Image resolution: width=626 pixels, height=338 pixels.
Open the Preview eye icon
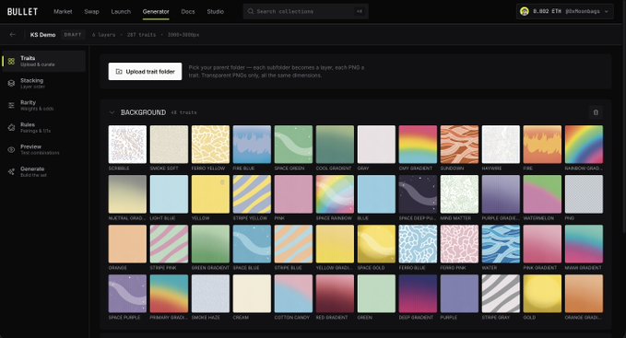11,149
